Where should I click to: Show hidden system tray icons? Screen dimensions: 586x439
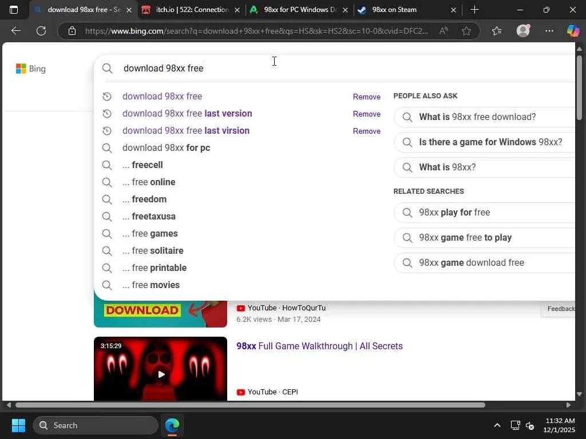click(497, 425)
